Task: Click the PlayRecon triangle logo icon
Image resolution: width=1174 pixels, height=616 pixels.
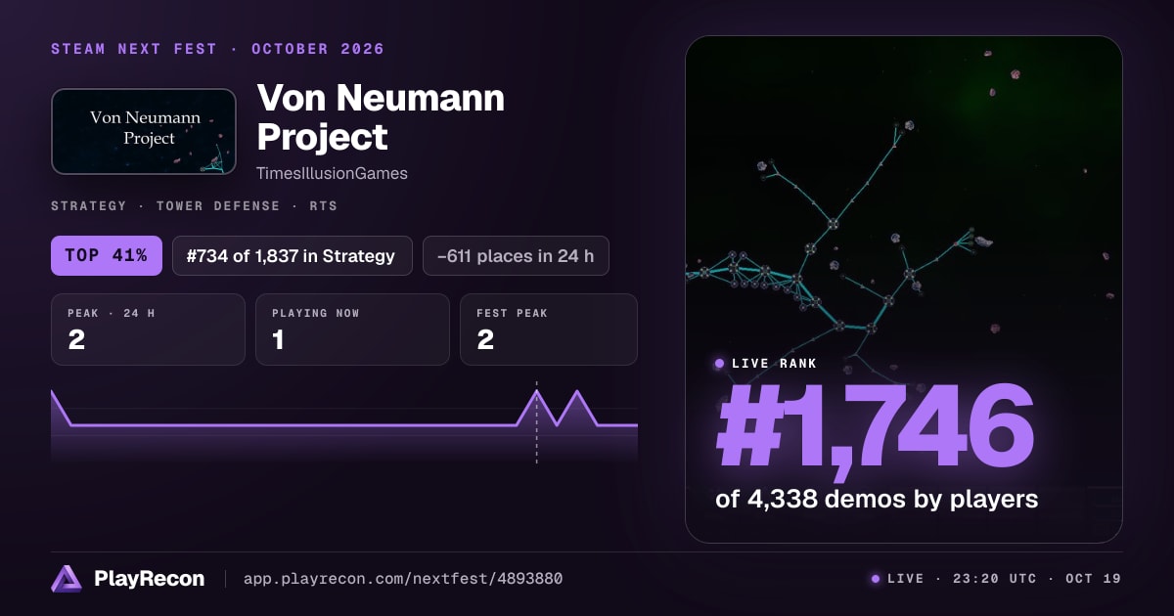Action: [x=67, y=579]
